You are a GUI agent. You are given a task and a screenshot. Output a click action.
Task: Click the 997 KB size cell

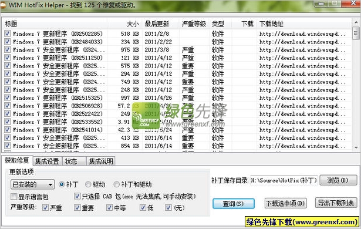coord(130,97)
